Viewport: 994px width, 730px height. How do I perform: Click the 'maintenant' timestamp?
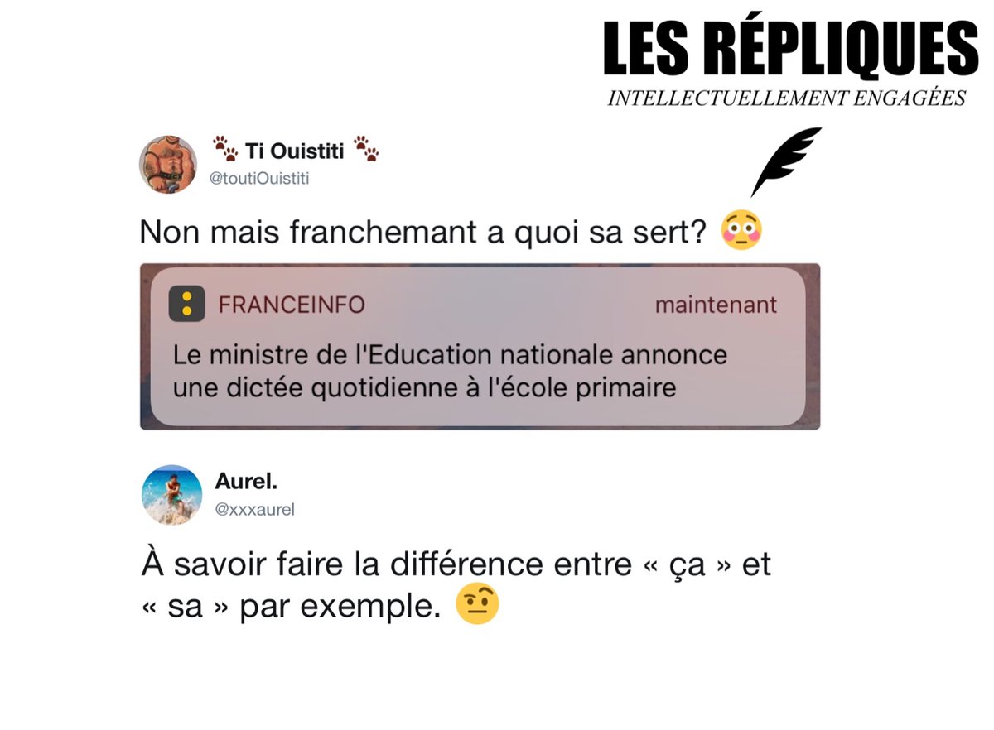click(717, 305)
